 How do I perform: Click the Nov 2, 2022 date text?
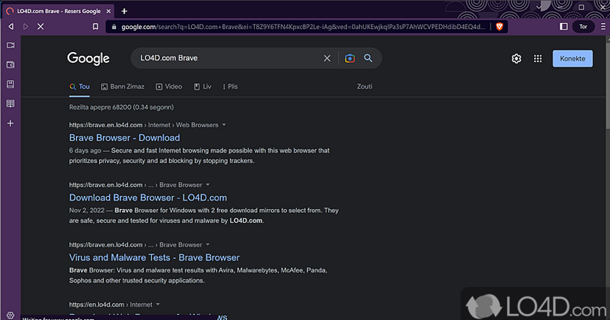pos(87,210)
